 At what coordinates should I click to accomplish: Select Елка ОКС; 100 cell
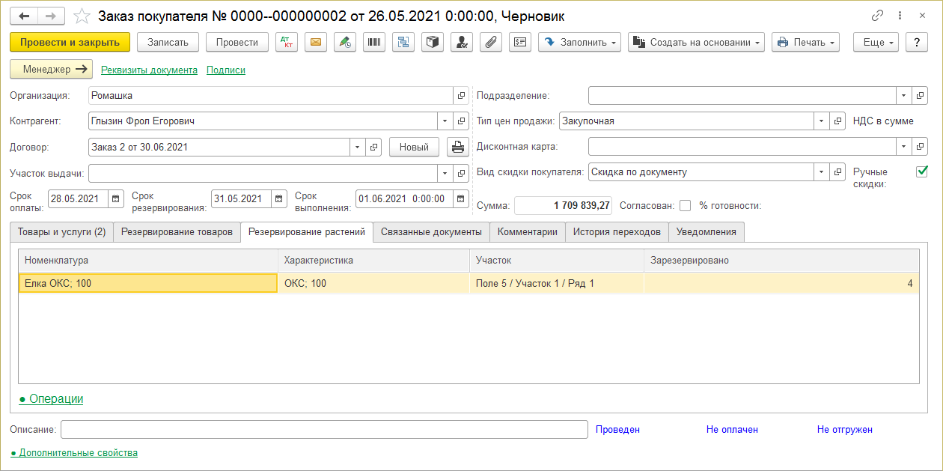tap(148, 284)
